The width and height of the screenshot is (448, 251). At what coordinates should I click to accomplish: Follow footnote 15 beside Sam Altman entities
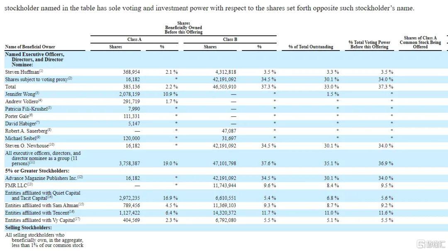(81, 204)
